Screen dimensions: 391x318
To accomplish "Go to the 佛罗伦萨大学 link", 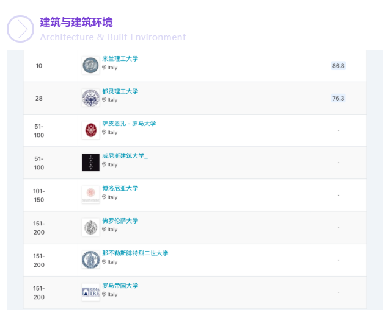I will pyautogui.click(x=120, y=221).
